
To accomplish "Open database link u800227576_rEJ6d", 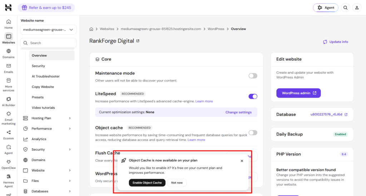I will [326, 114].
